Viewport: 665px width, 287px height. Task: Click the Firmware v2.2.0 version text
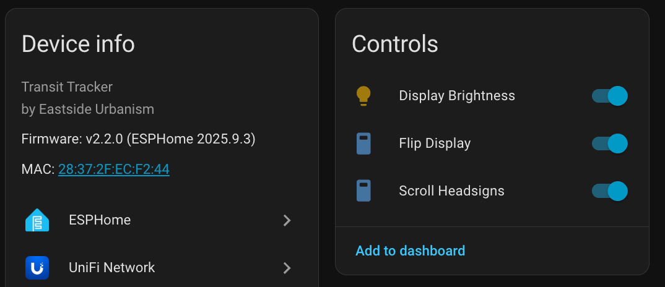point(138,139)
